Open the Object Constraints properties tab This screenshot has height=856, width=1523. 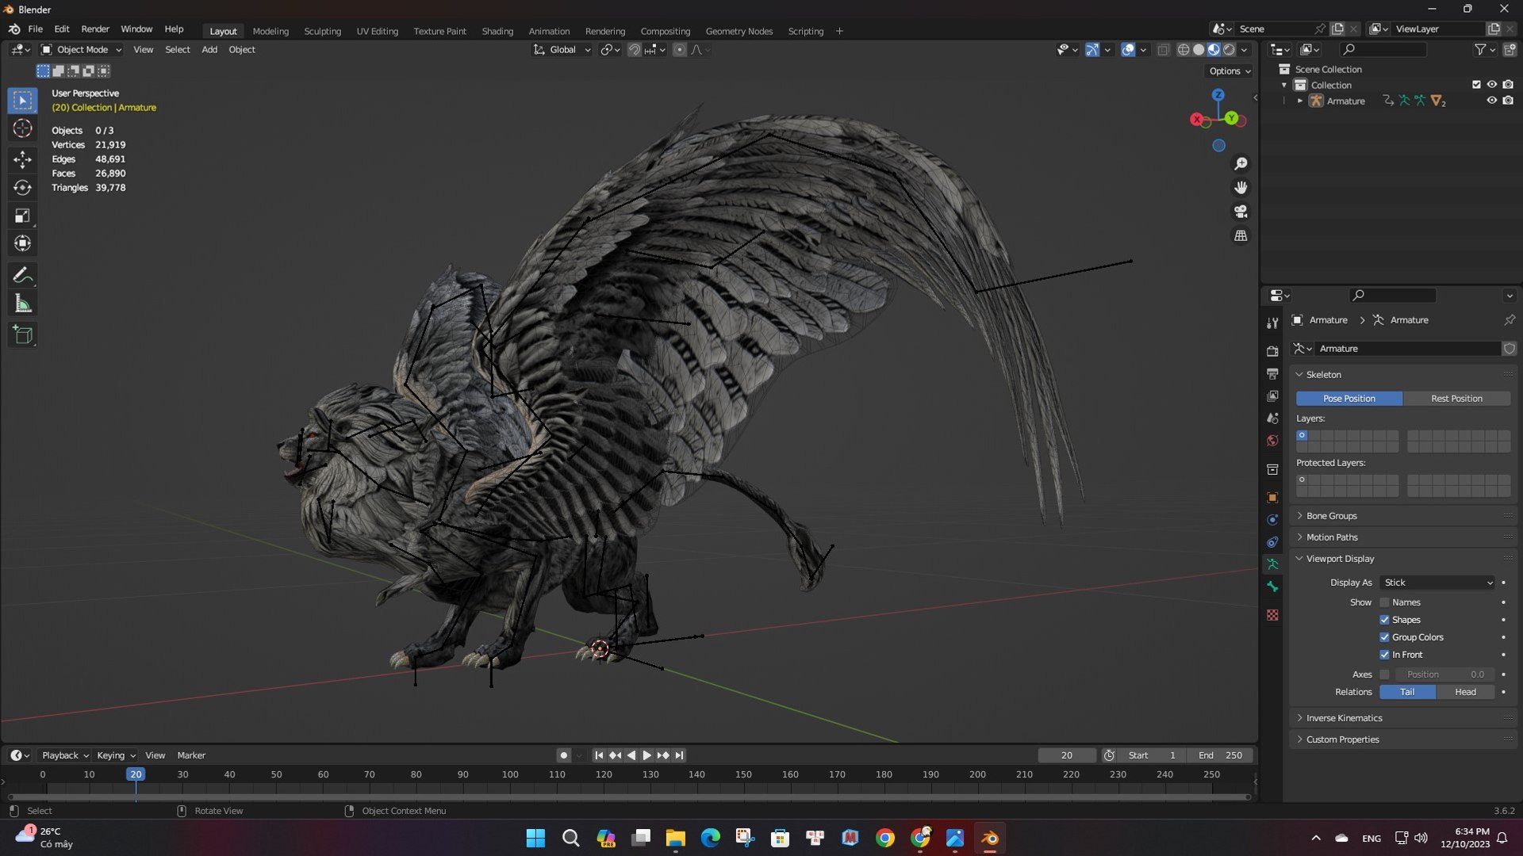(1272, 542)
